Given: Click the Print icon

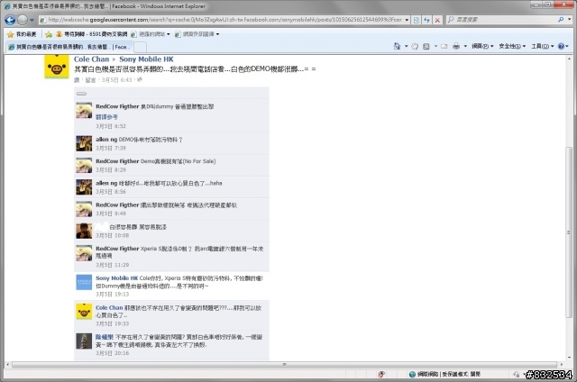Looking at the screenshot, I should pyautogui.click(x=456, y=46).
